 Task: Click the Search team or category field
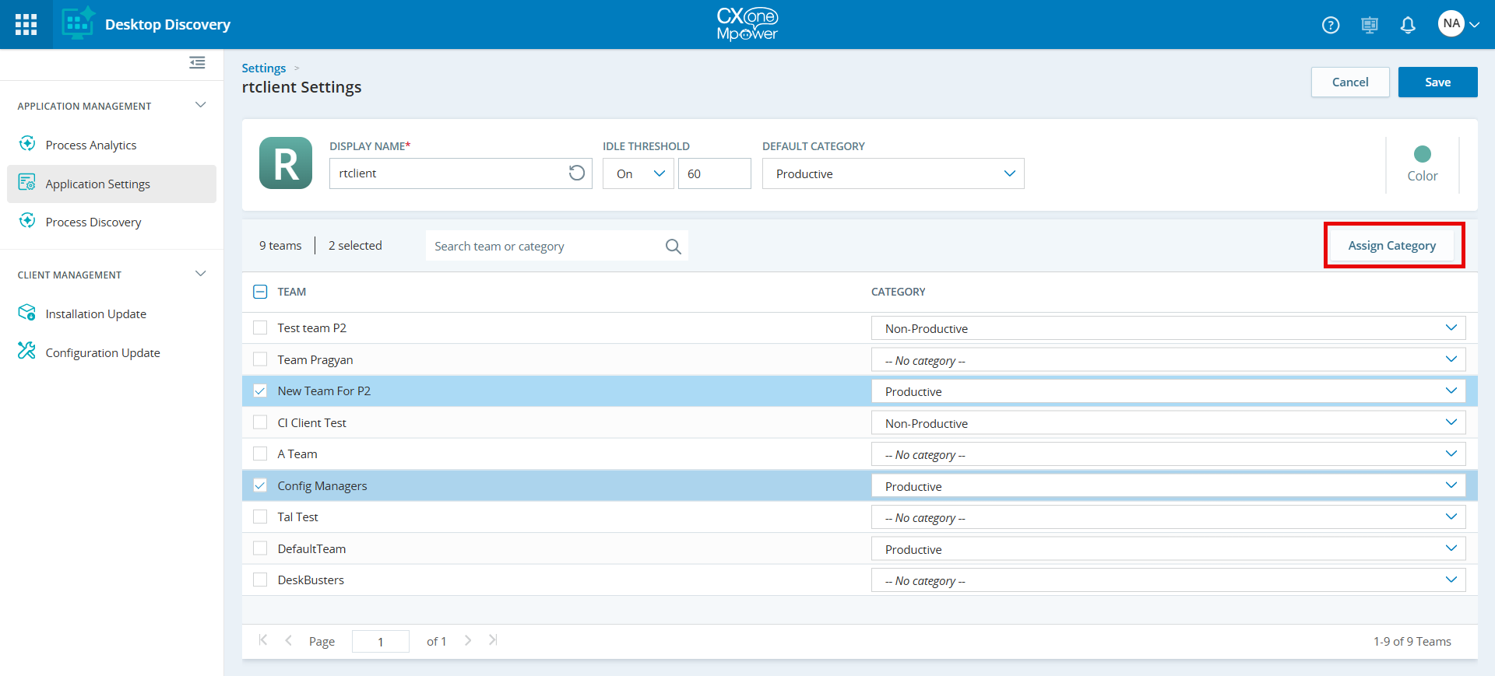[545, 247]
